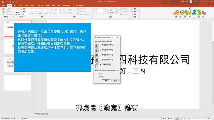Click Start From Beginning icon in quick access toolbar
The height and width of the screenshot is (120, 214).
13,2
